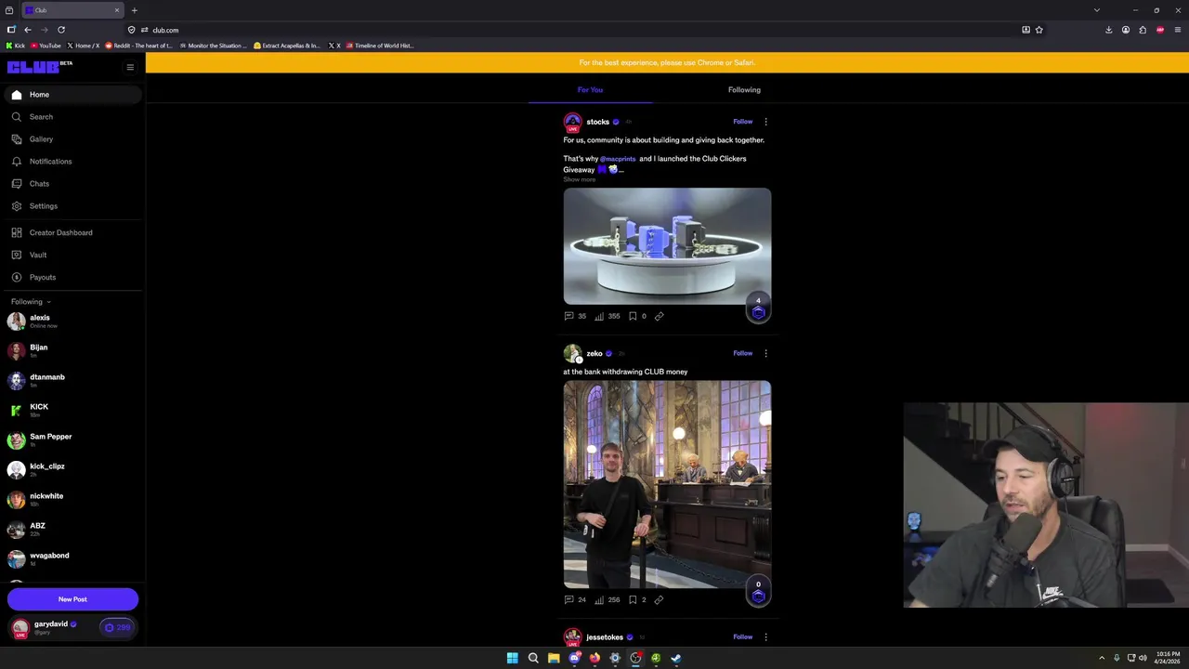Image resolution: width=1189 pixels, height=669 pixels.
Task: Open alexis in the Following list
Action: [72, 321]
